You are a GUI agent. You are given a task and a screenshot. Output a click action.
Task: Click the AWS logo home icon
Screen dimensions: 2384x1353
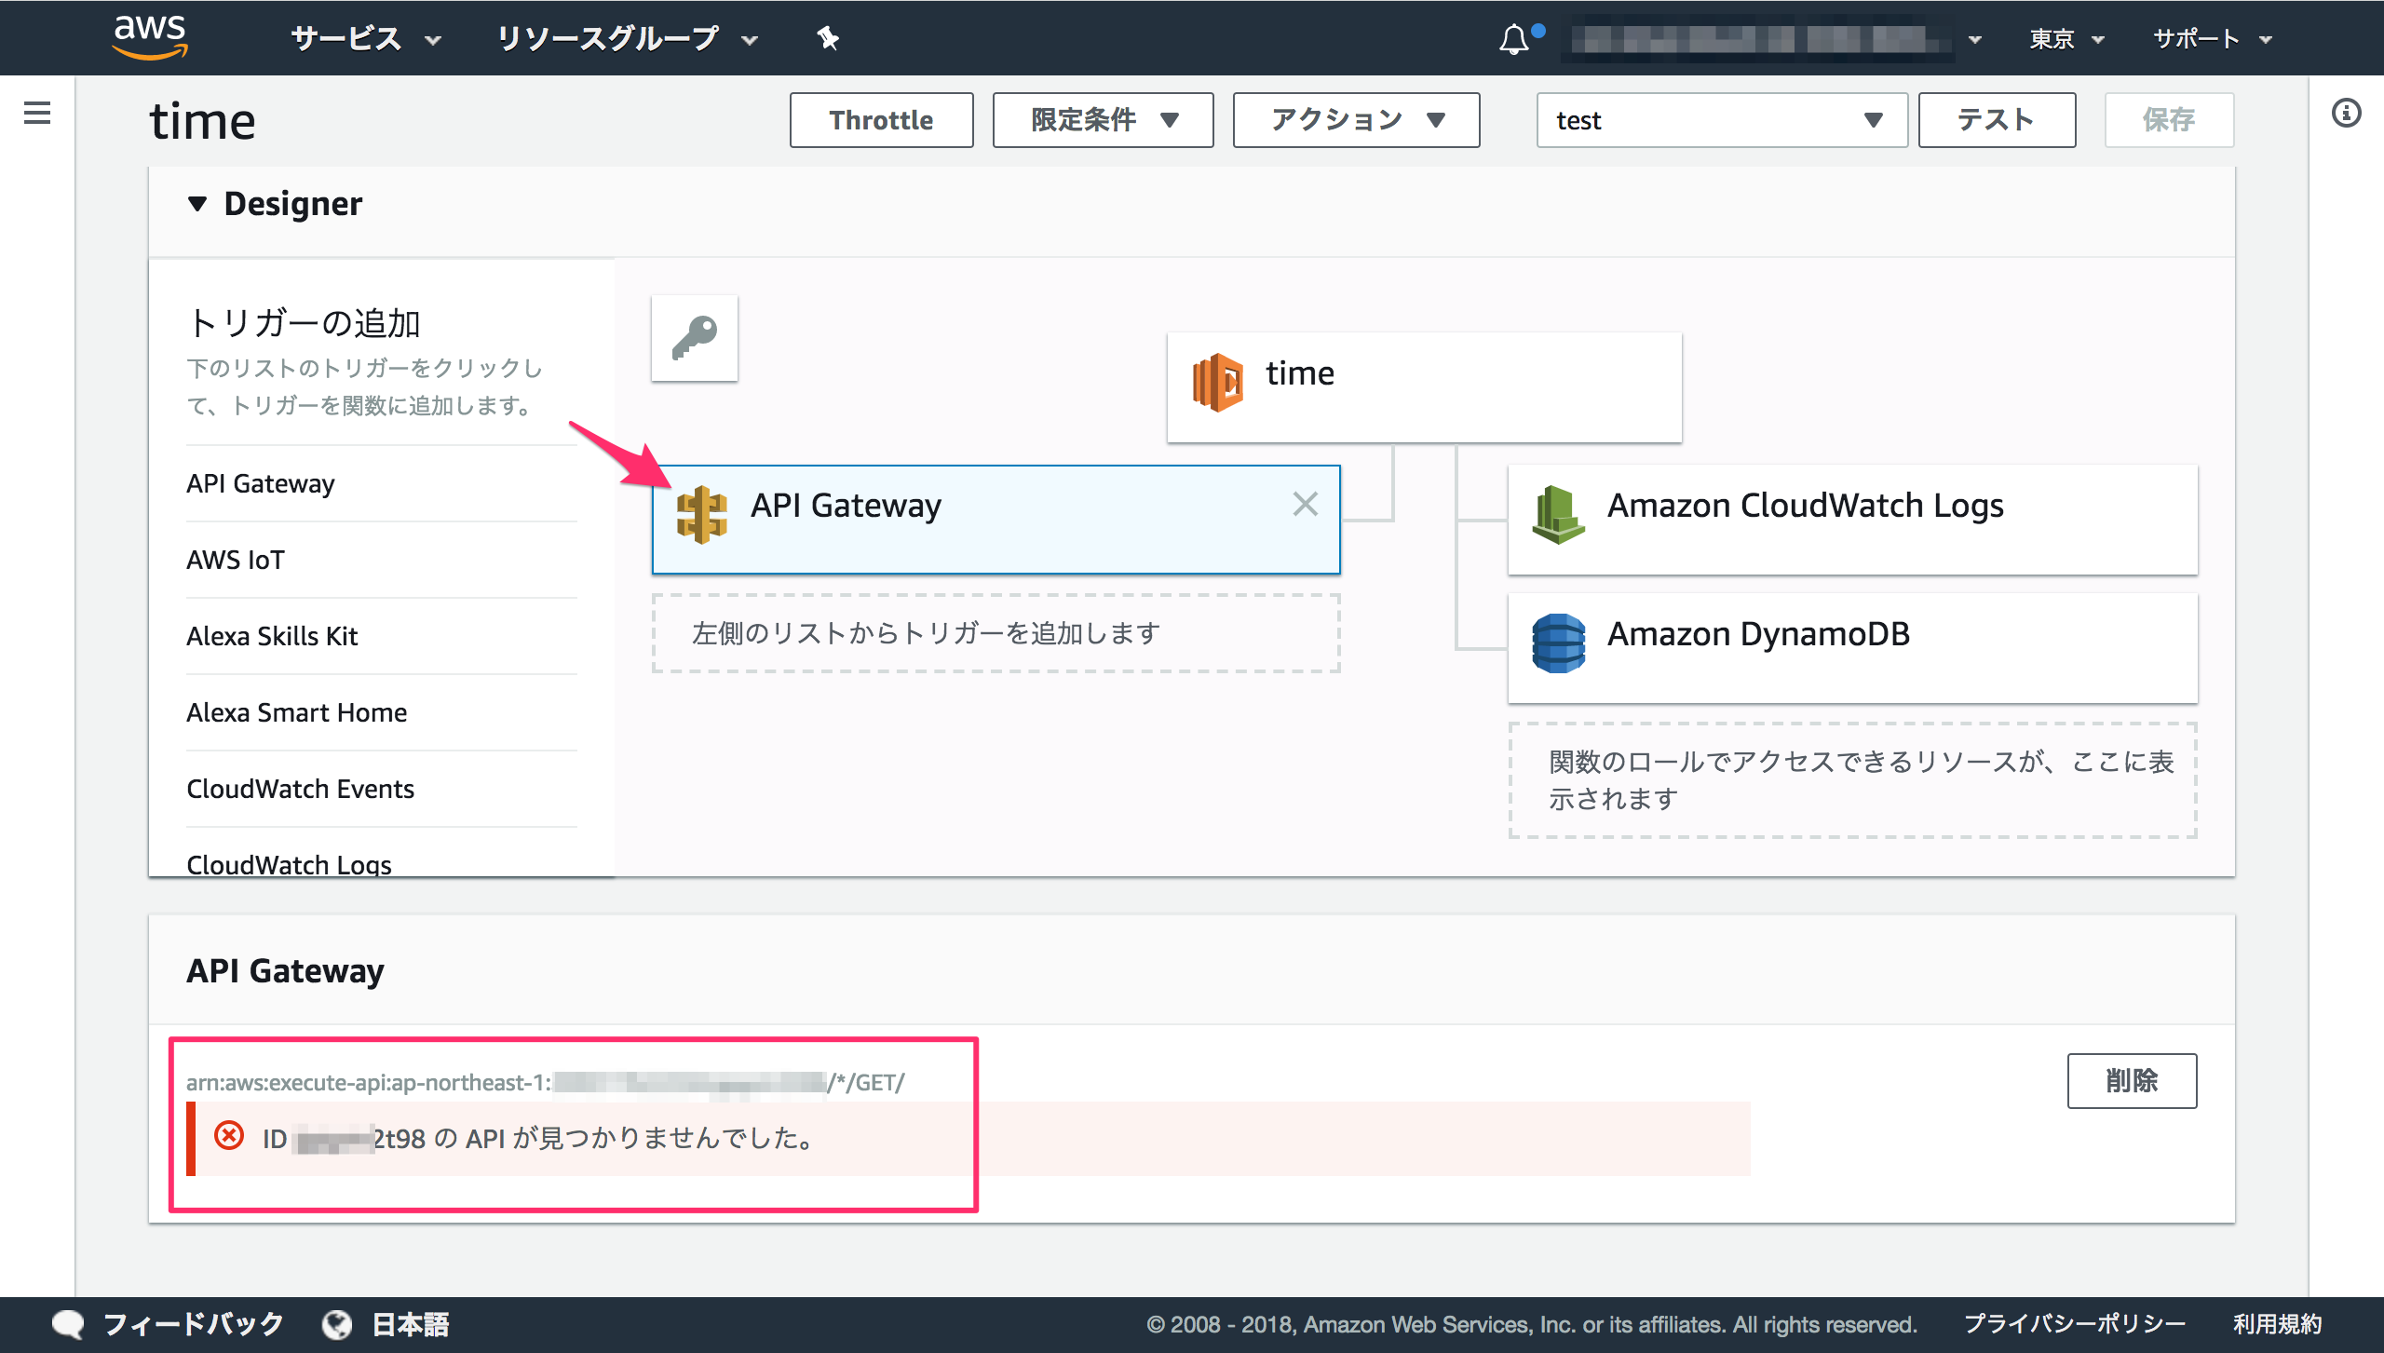(150, 37)
